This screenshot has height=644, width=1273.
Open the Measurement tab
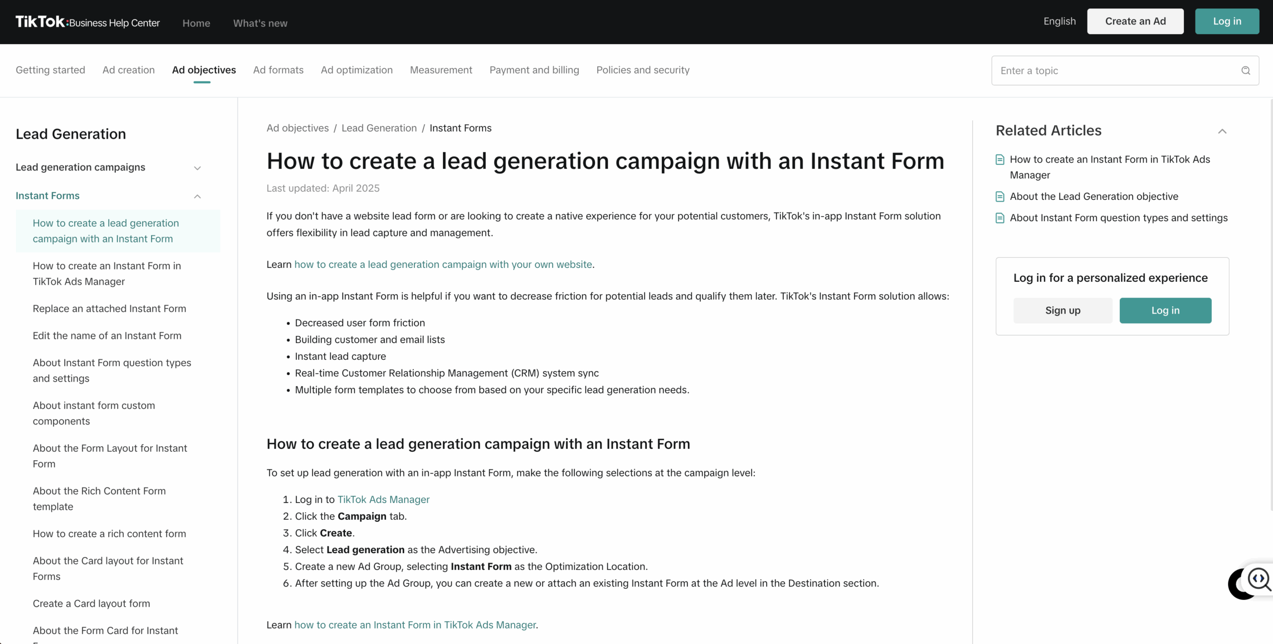441,70
